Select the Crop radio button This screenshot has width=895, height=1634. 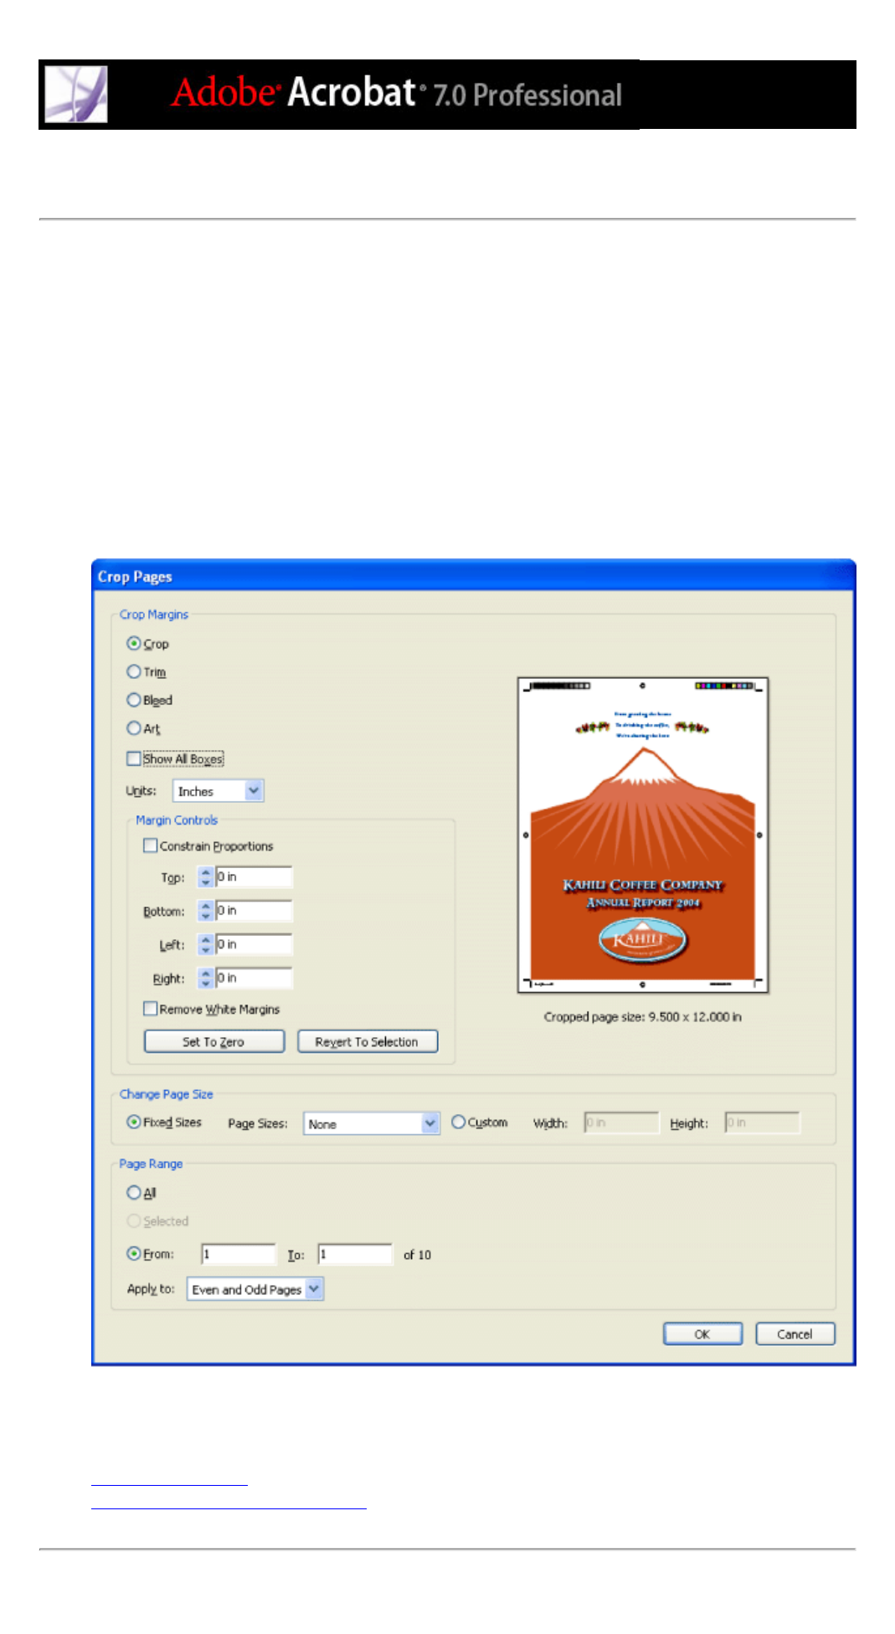click(x=134, y=643)
